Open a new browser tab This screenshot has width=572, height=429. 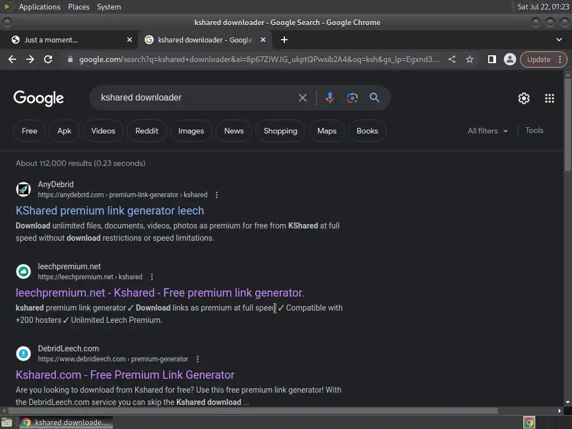pos(284,40)
